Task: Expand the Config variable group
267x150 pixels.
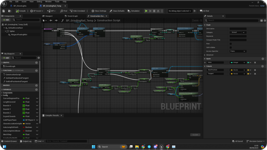Action: tap(2, 95)
